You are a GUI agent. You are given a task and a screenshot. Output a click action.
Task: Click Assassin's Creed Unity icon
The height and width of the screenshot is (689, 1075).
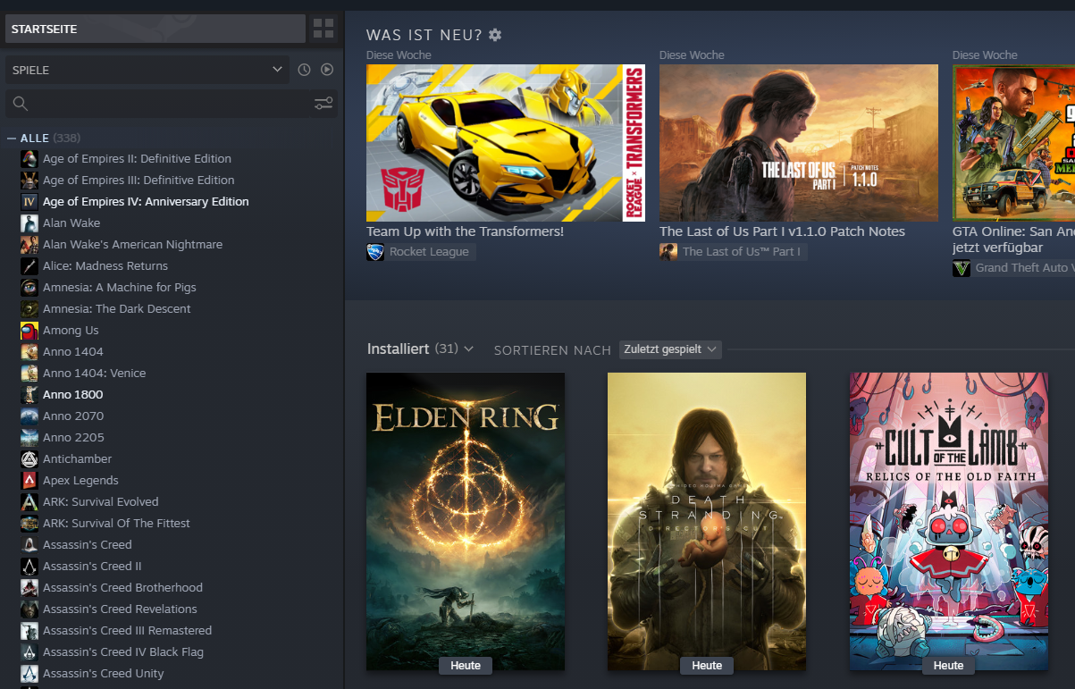pyautogui.click(x=29, y=674)
